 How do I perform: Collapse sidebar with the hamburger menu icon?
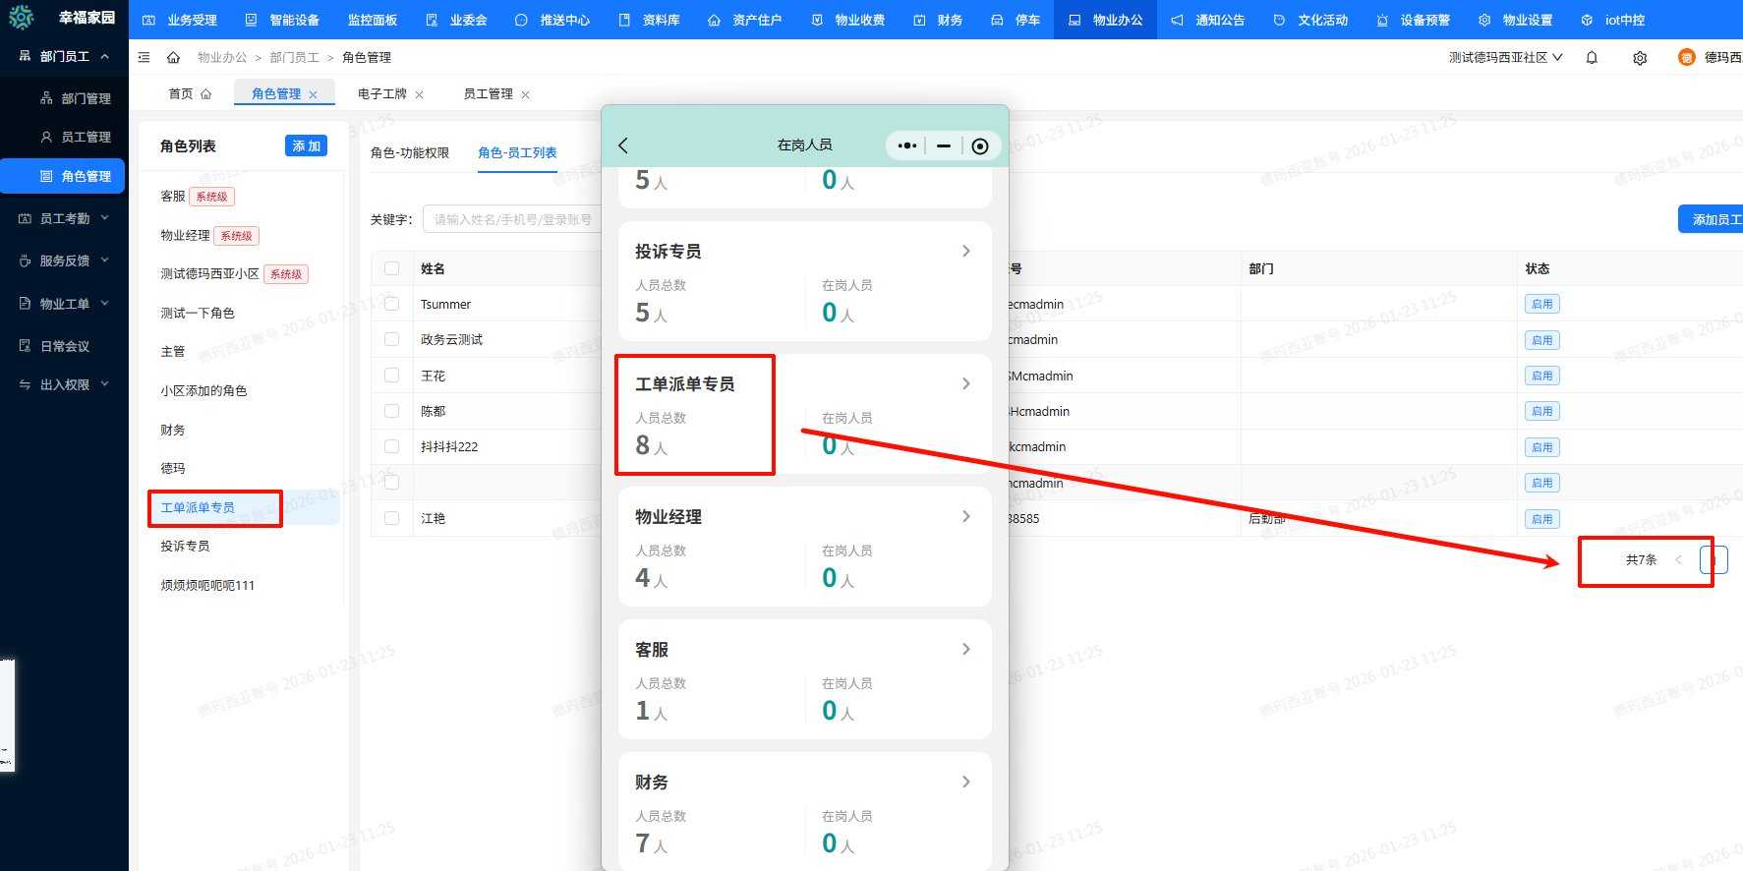[x=145, y=58]
